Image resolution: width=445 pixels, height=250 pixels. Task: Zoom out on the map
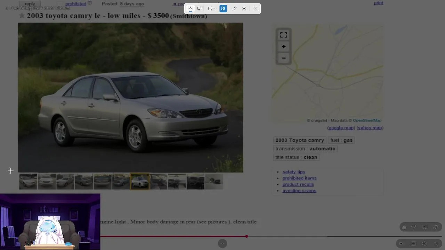tap(284, 58)
